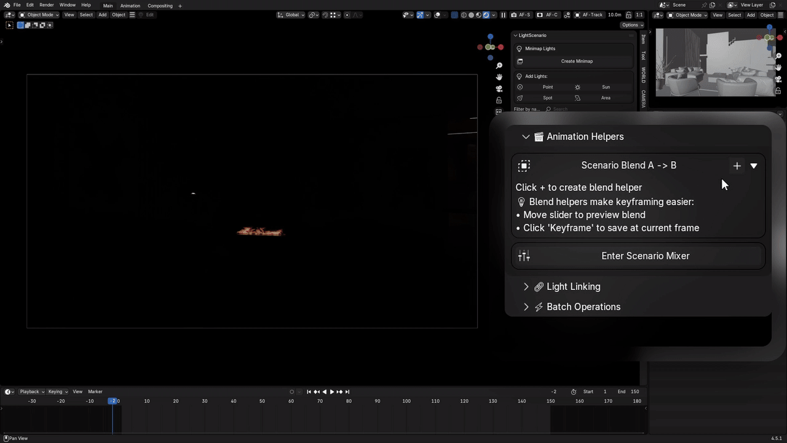The height and width of the screenshot is (443, 787).
Task: Click the End frame field in timeline
Action: click(x=628, y=392)
